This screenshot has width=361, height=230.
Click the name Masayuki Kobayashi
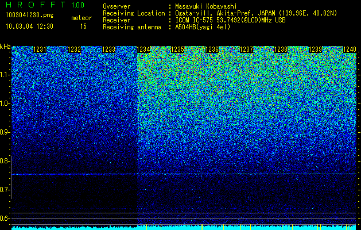click(206, 6)
